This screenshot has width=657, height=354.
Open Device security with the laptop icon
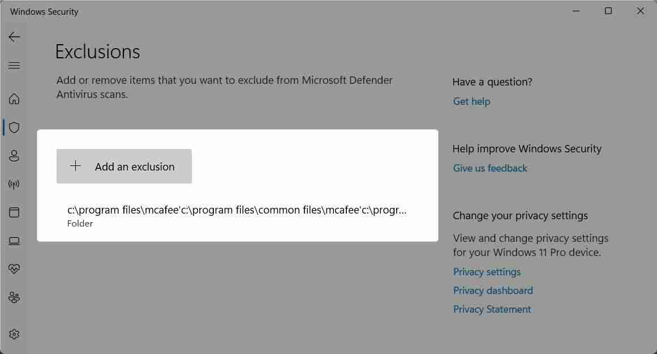point(14,240)
